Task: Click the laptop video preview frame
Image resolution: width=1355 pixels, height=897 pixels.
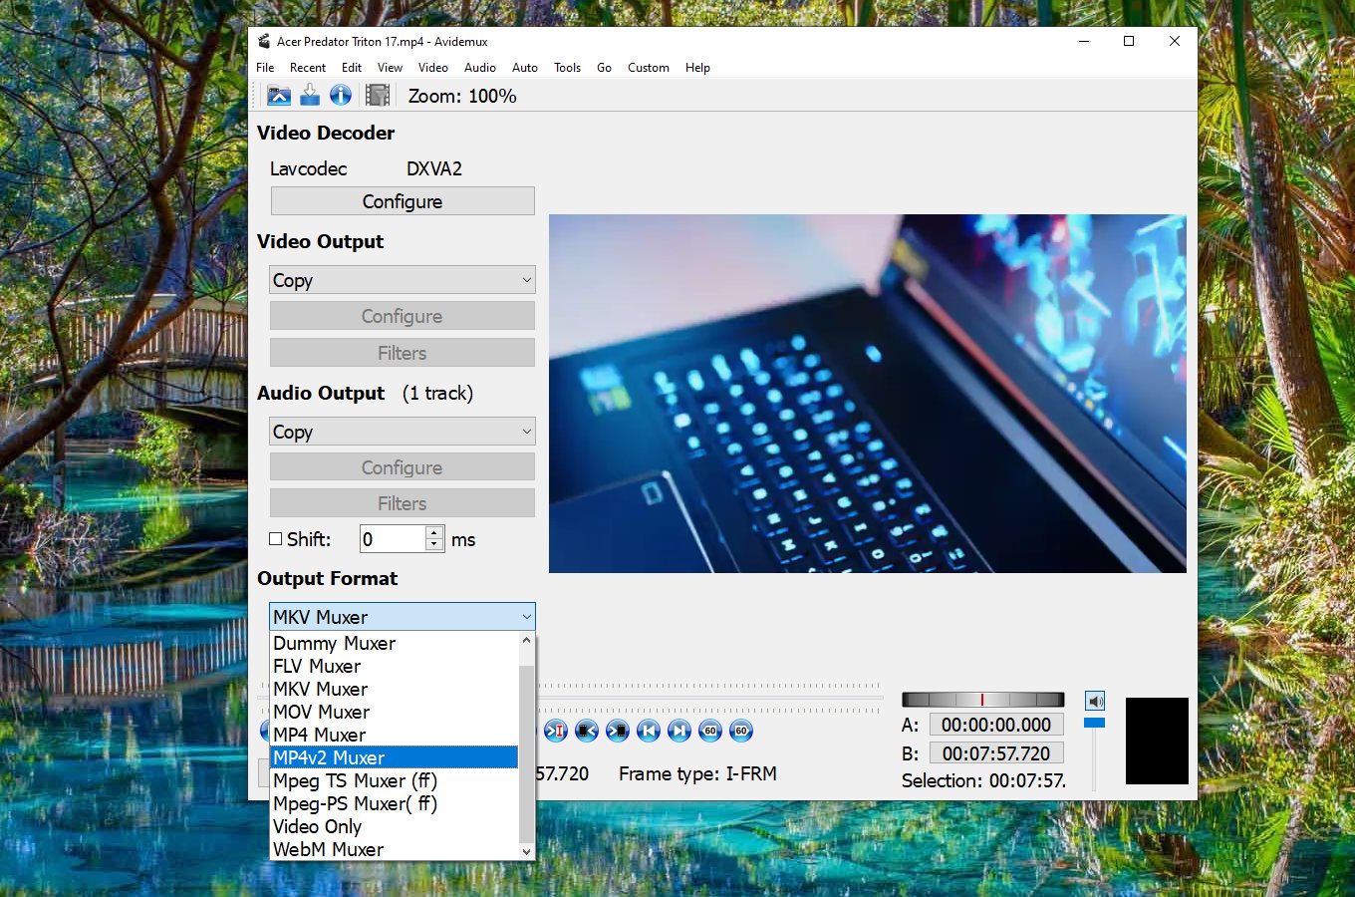Action: pyautogui.click(x=868, y=394)
